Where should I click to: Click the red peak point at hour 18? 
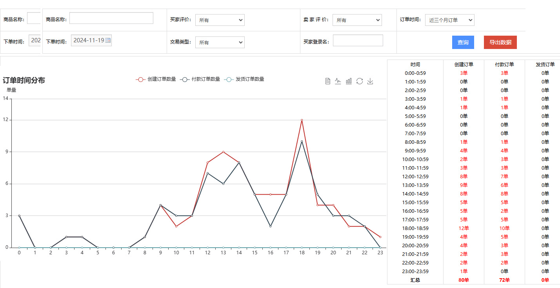[x=302, y=120]
